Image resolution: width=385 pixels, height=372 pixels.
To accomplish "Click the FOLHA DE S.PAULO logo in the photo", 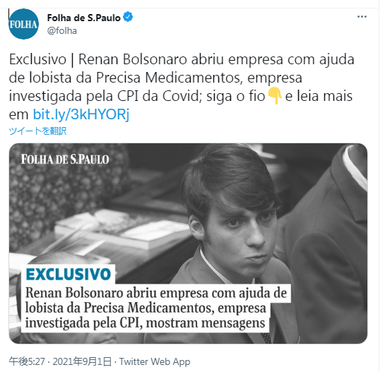I will 65,160.
